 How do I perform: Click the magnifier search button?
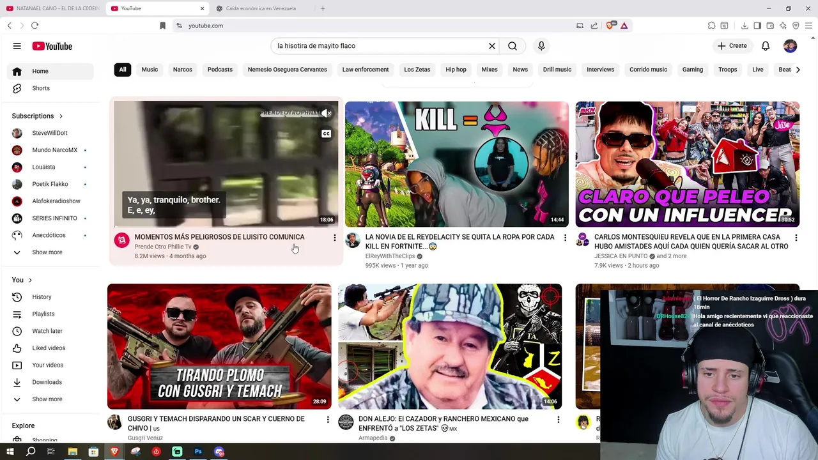[513, 46]
